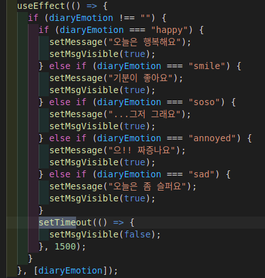Image resolution: width=265 pixels, height=278 pixels.
Task: Click the false keyword in setMsgVisible
Action: [x=137, y=234]
